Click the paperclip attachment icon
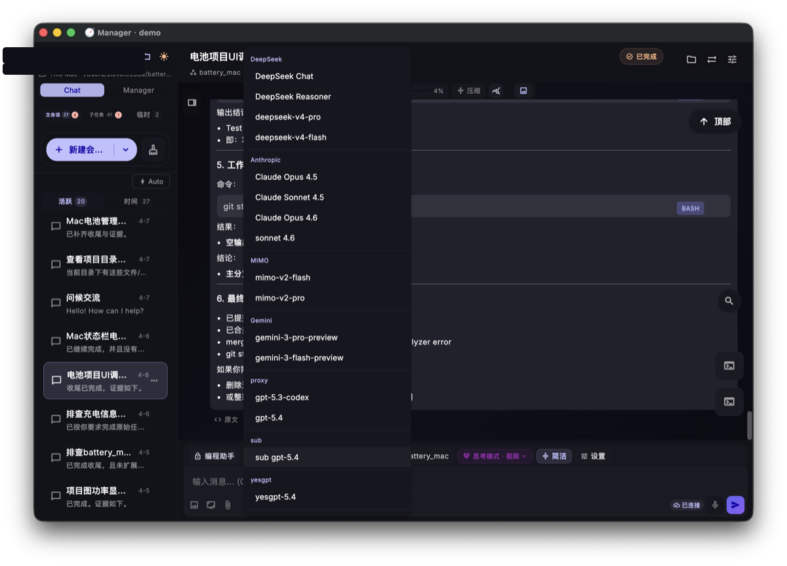The width and height of the screenshot is (787, 566). pyautogui.click(x=228, y=505)
